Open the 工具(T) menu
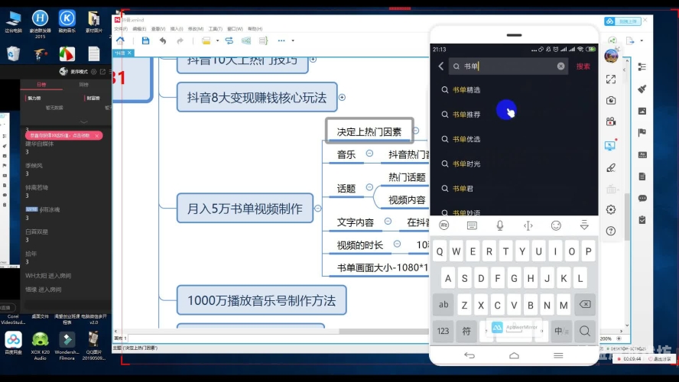Viewport: 679px width, 382px height. coord(215,29)
